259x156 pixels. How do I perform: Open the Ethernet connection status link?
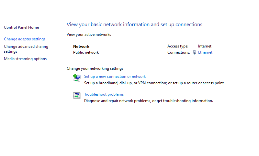pos(205,52)
